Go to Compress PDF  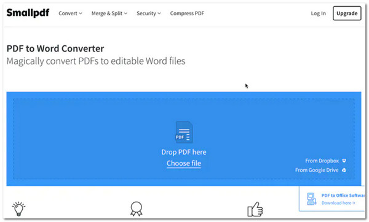[187, 13]
